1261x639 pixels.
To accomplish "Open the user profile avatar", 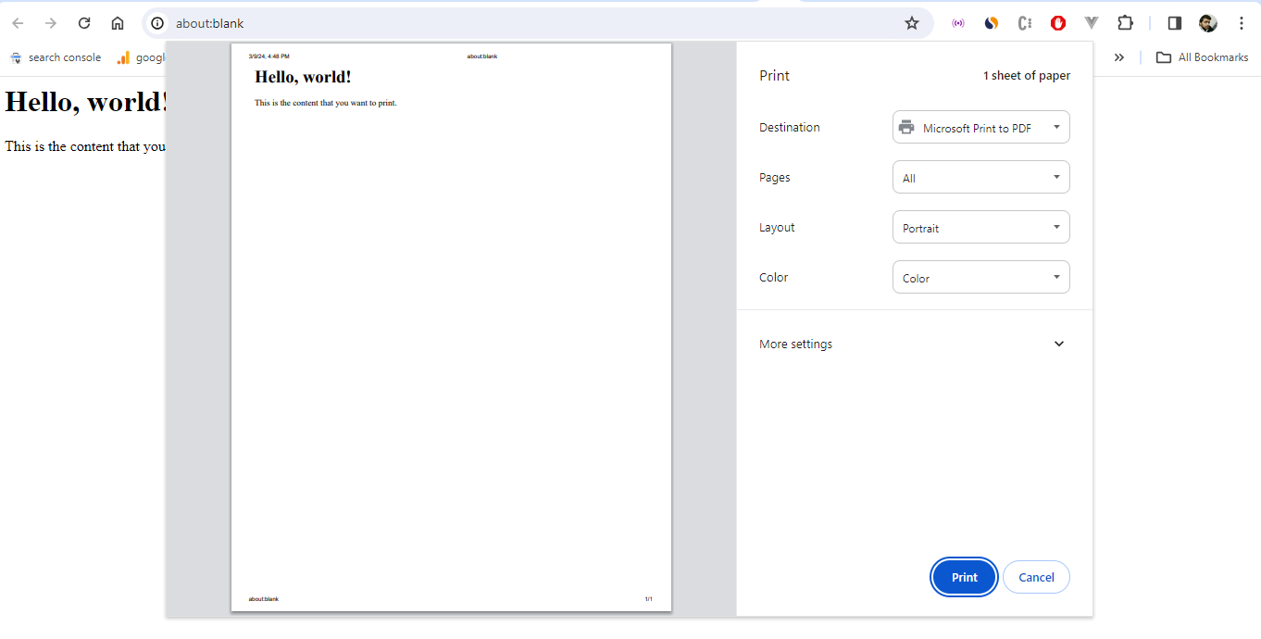I will click(x=1207, y=23).
